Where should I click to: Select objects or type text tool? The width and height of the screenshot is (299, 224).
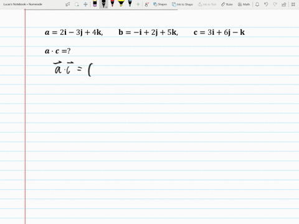(x=68, y=4)
